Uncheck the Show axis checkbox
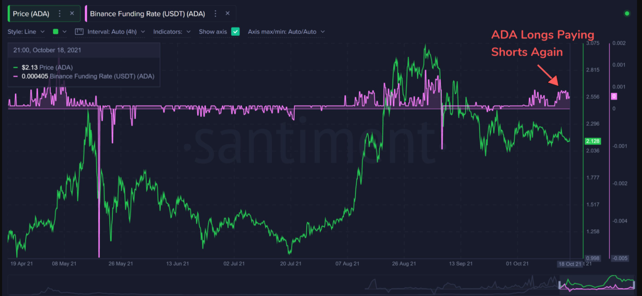The width and height of the screenshot is (642, 296). 235,31
